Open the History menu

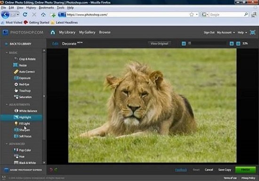tap(31, 8)
